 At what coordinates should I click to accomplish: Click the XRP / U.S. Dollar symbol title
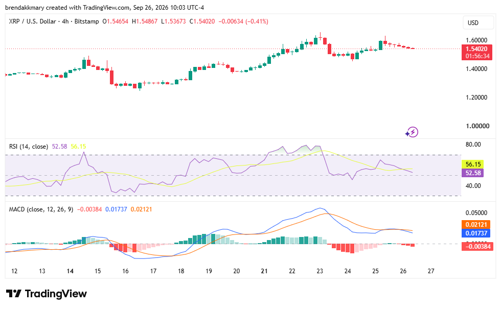click(32, 21)
